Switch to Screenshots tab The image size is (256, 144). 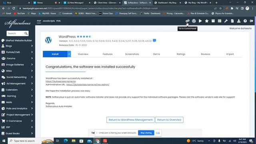[x=132, y=54]
